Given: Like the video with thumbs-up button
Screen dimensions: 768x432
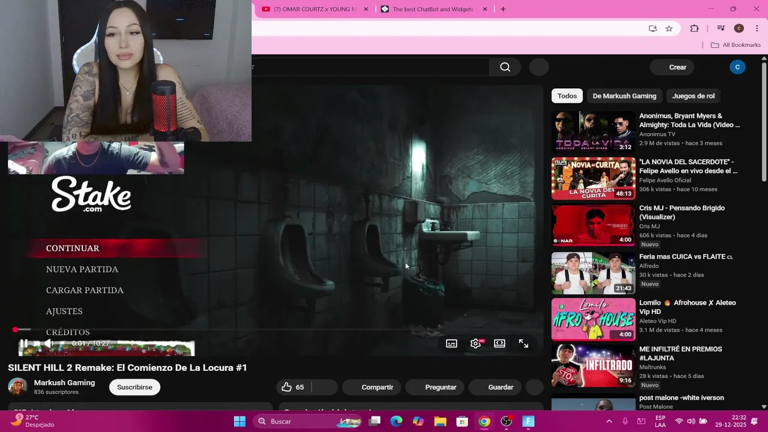Looking at the screenshot, I should 293,387.
